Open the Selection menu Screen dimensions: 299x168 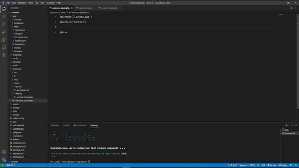[x=22, y=3]
